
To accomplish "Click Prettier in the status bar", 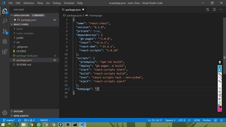I will [207, 120].
